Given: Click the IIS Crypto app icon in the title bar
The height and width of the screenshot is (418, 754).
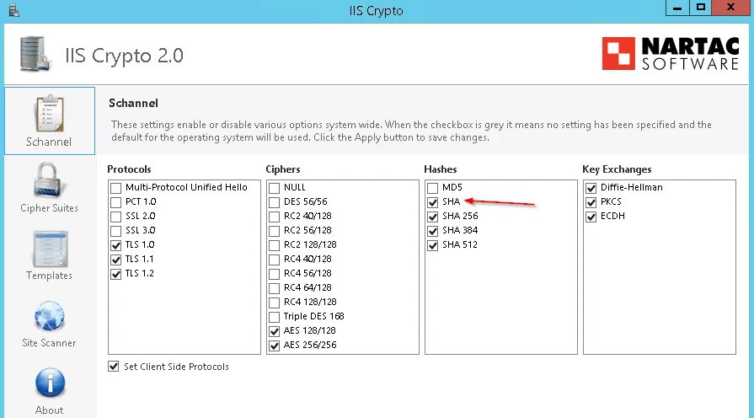Looking at the screenshot, I should point(14,10).
